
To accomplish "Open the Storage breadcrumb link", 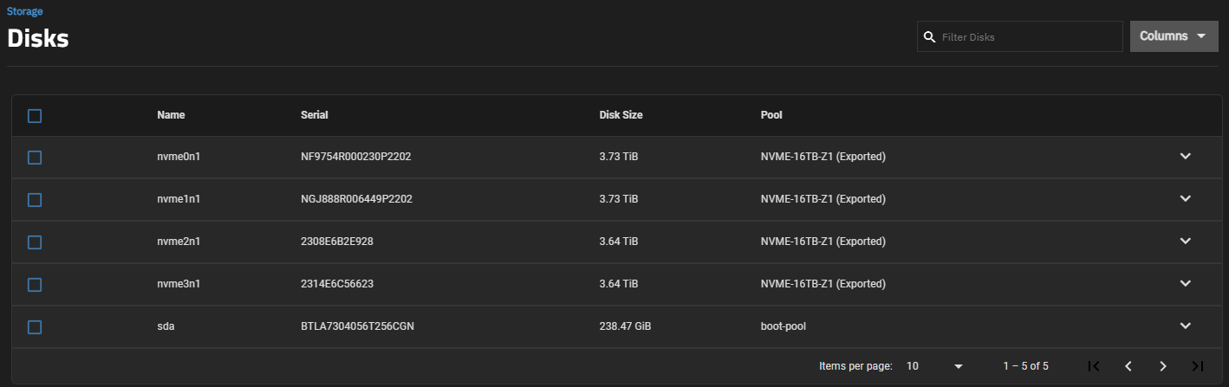I will point(25,12).
